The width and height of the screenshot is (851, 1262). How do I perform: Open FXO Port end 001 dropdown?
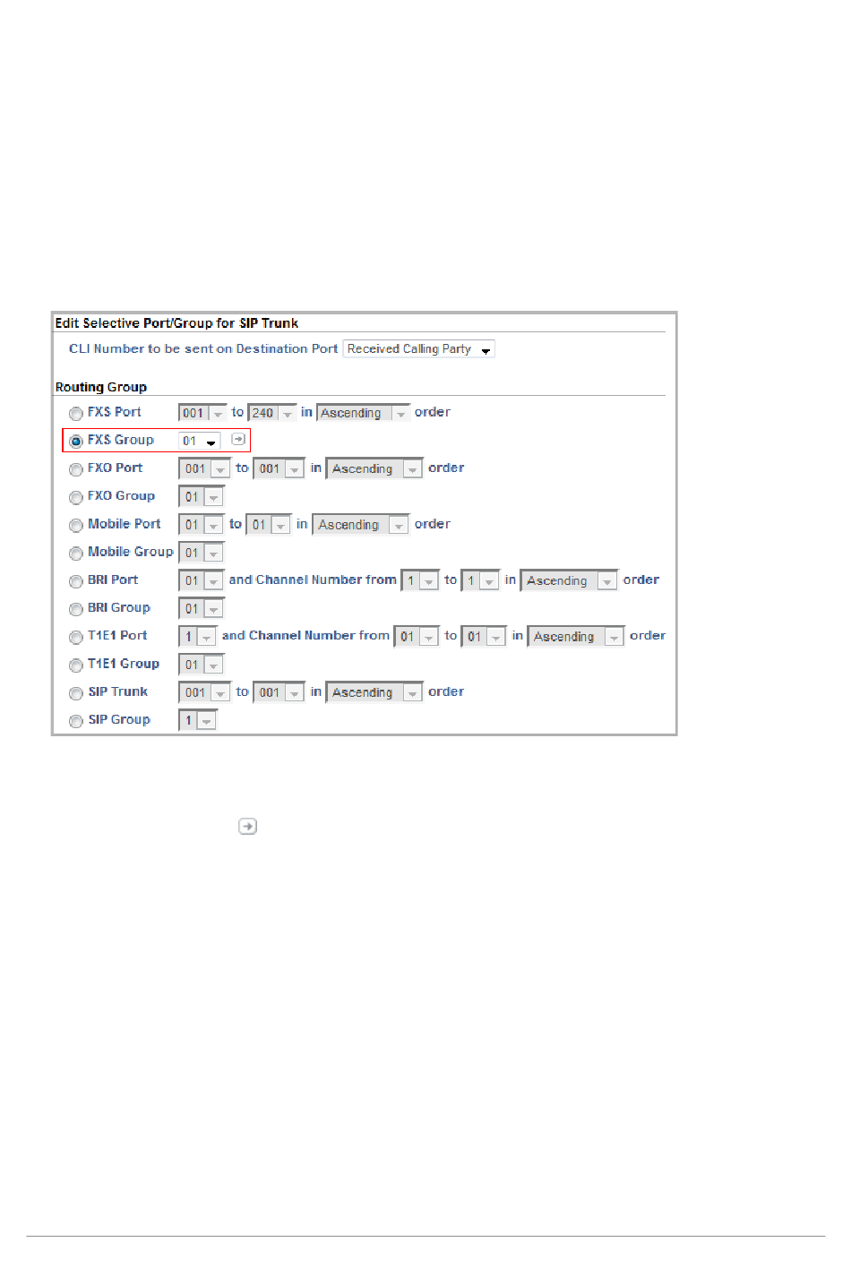(279, 468)
